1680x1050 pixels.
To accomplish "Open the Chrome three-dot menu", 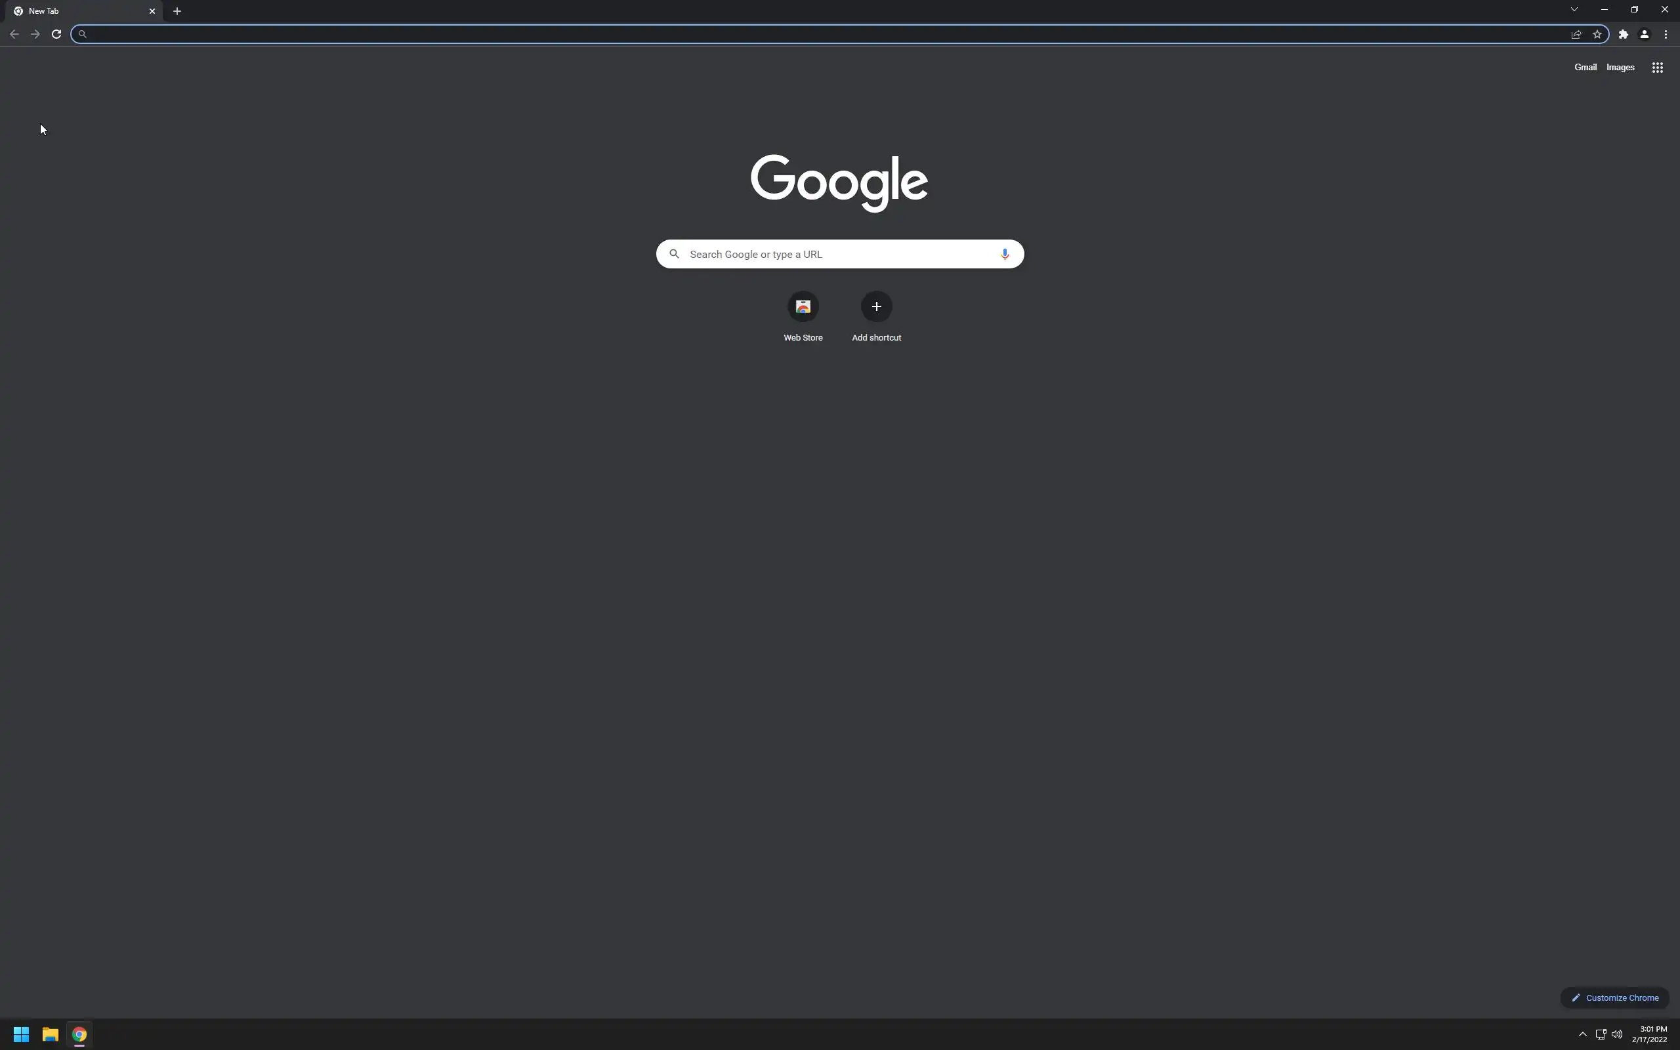I will (x=1666, y=34).
